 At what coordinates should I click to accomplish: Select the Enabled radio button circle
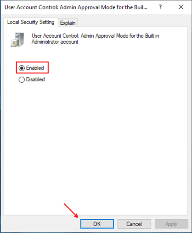22,68
